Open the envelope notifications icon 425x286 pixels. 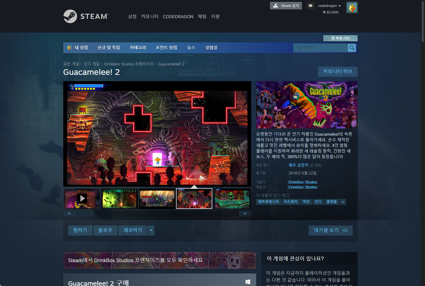310,6
